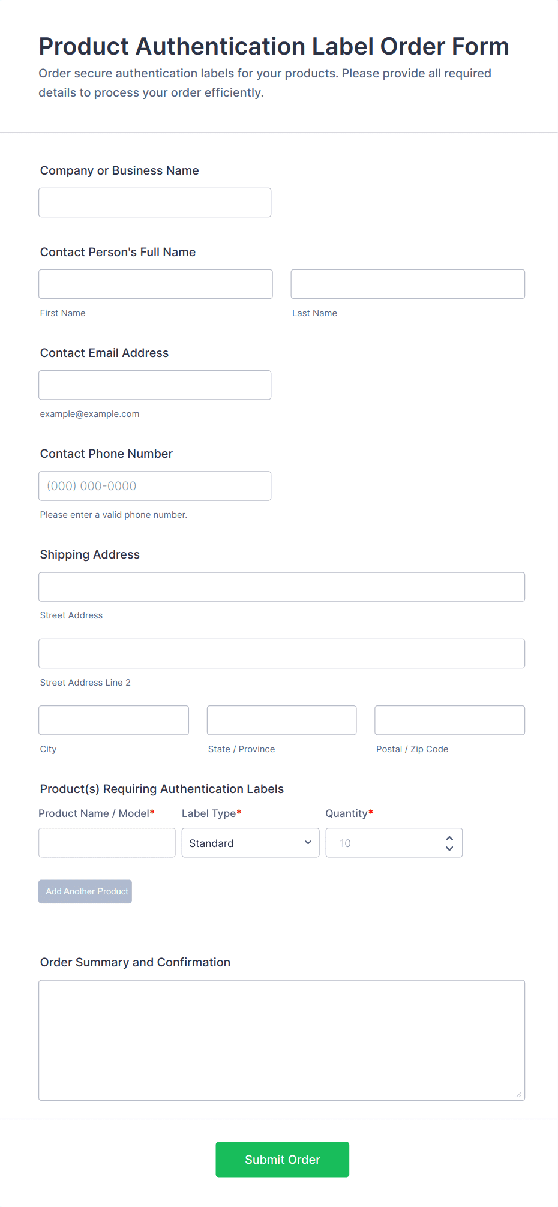
Task: Click the textarea resize handle
Action: 519,1095
